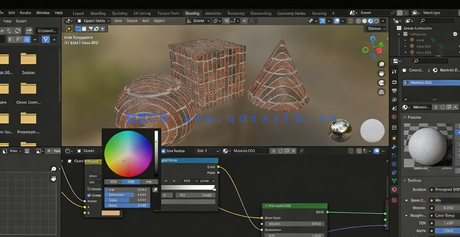This screenshot has width=460, height=237.
Task: Open the Slot 1 dropdown in shader editor
Action: [207, 150]
